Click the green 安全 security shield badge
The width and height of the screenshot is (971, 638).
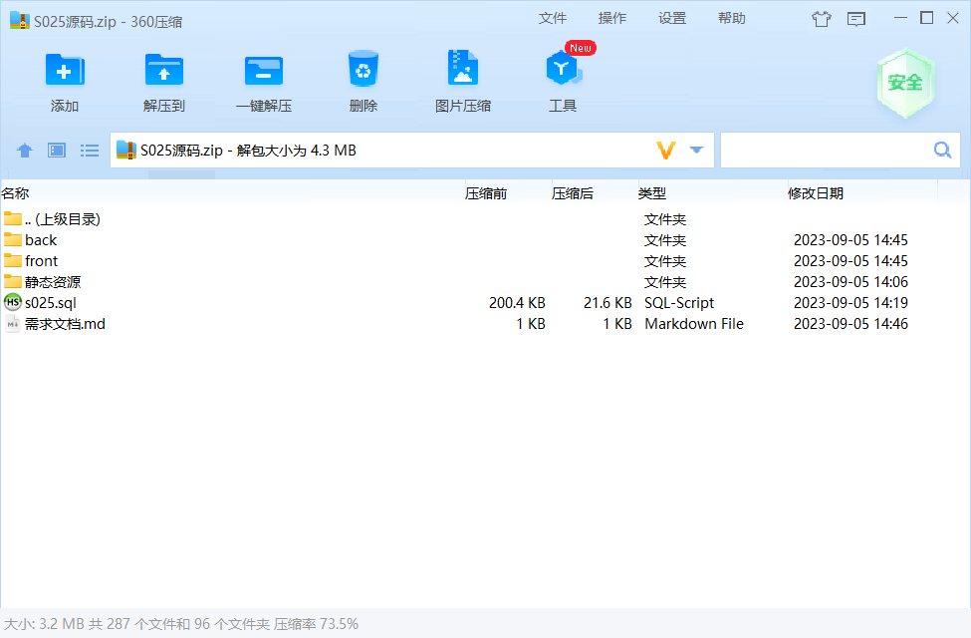pyautogui.click(x=905, y=84)
